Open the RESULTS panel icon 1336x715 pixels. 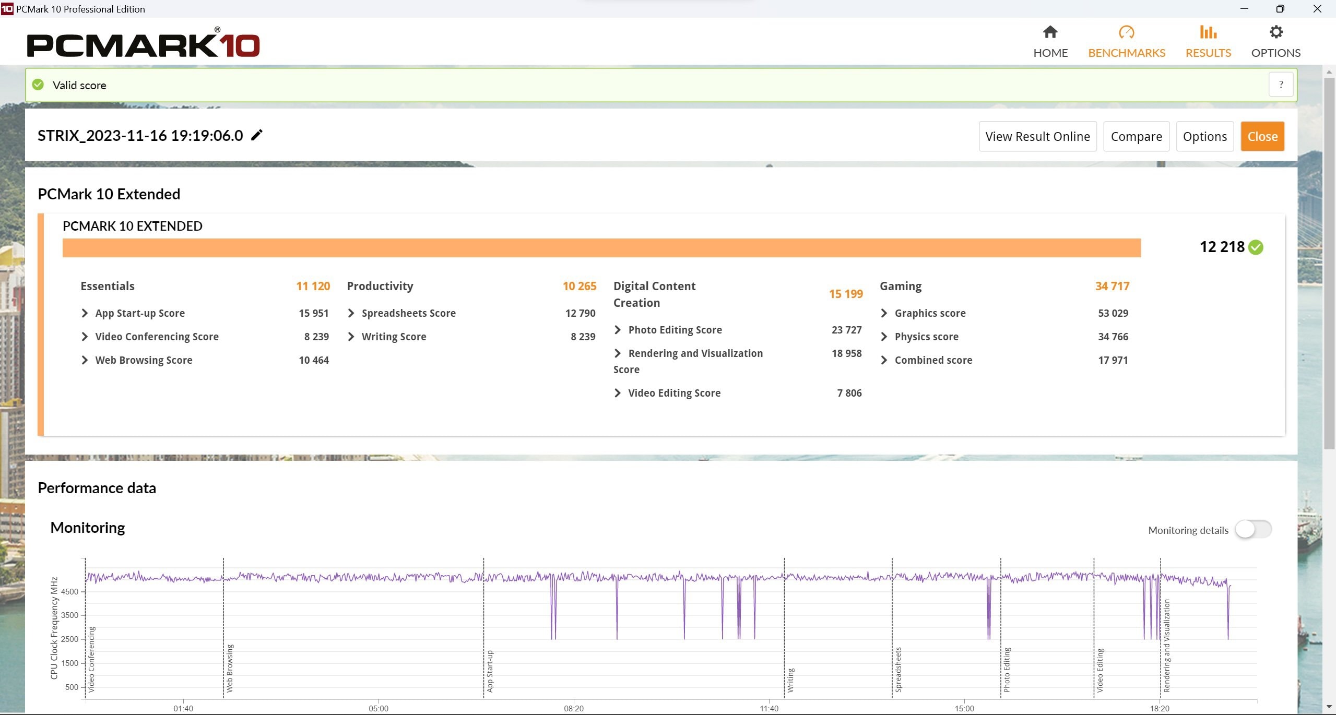point(1208,32)
